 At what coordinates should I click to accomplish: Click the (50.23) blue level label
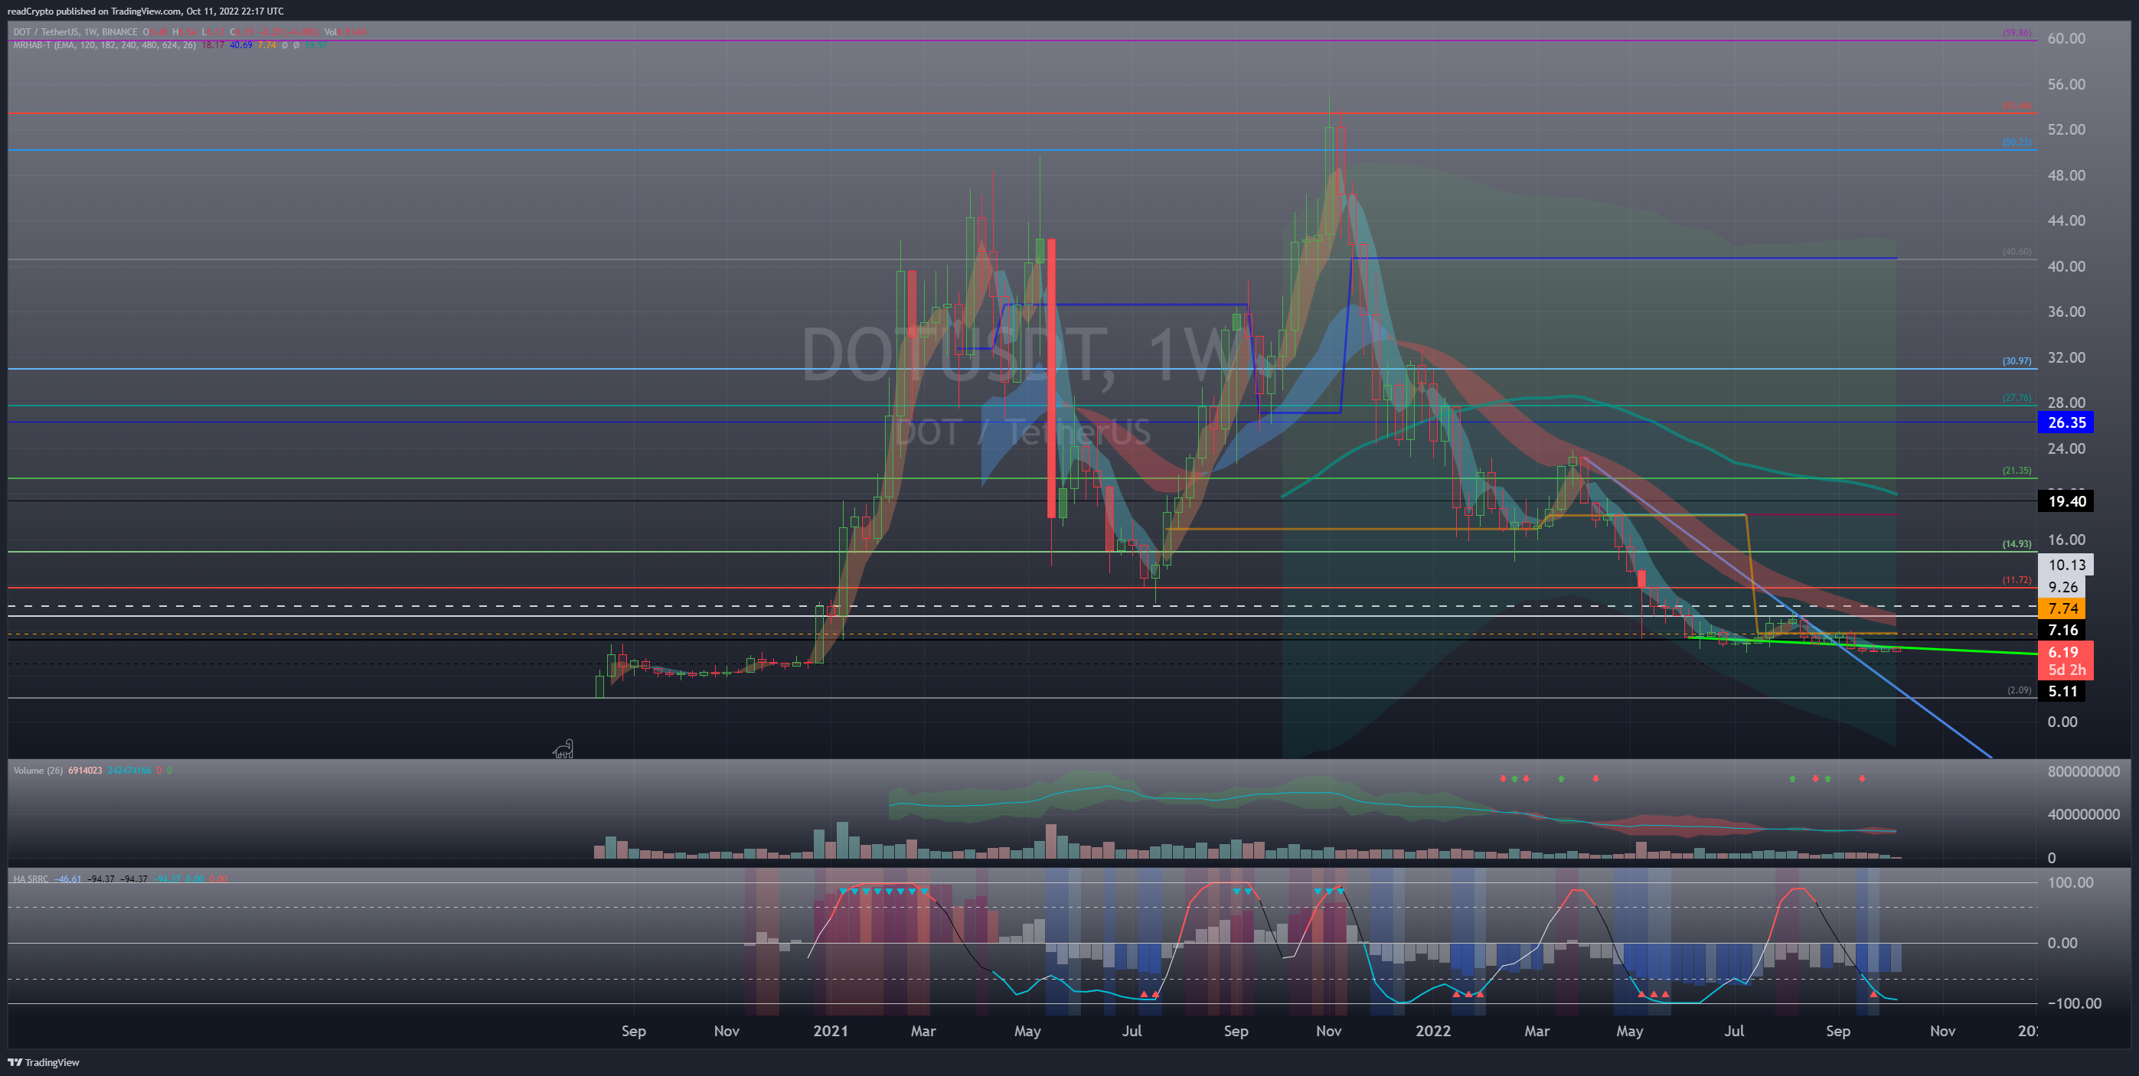[x=2017, y=142]
